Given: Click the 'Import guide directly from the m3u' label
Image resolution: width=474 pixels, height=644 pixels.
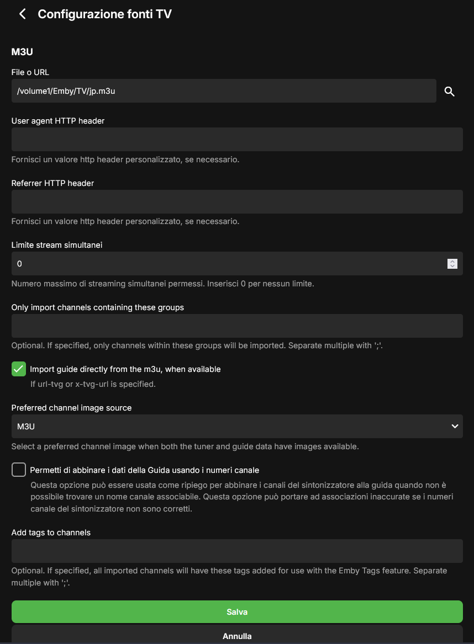Looking at the screenshot, I should (125, 369).
